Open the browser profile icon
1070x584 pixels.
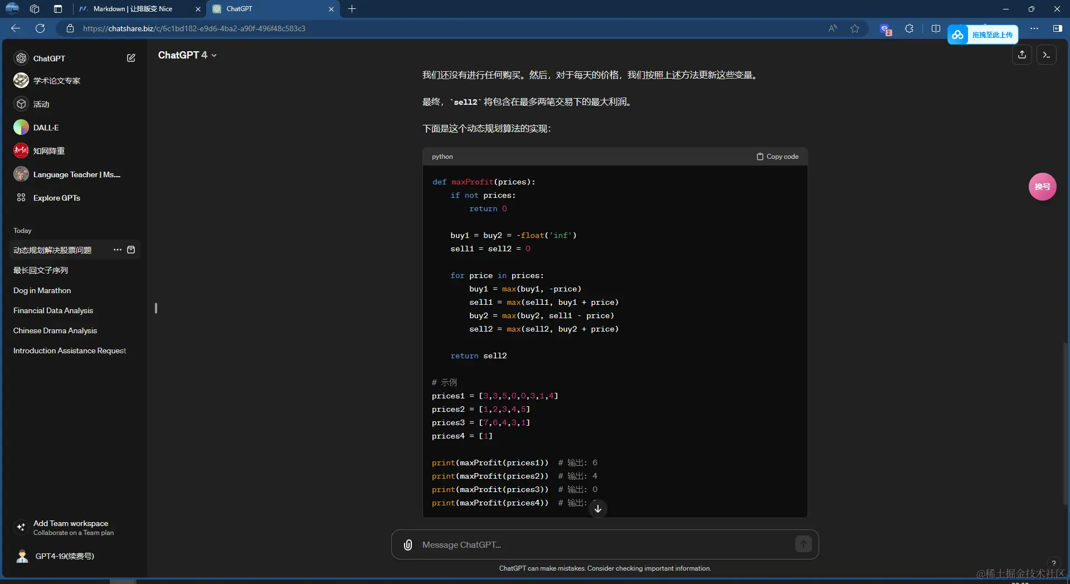tap(12, 8)
